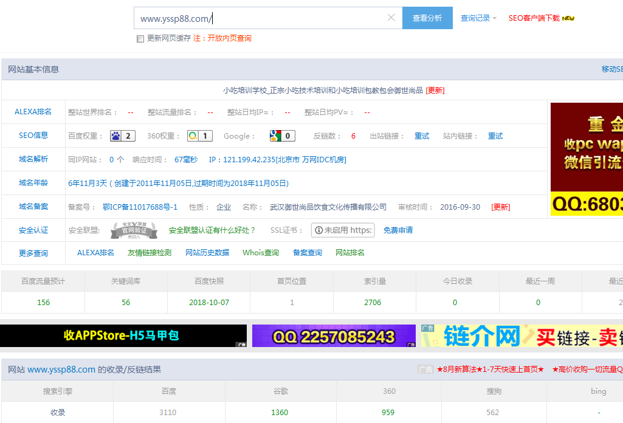Click the X to clear the search input

point(391,18)
